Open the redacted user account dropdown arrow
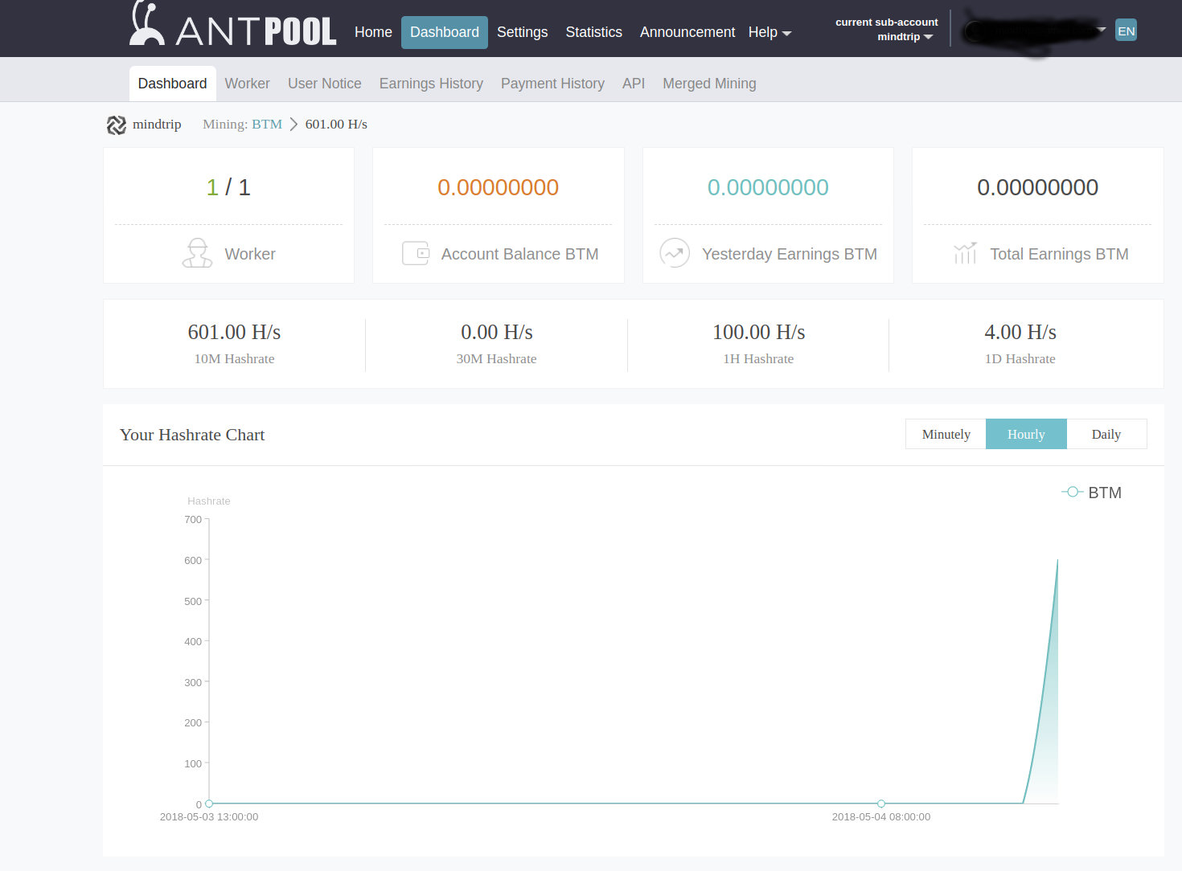The height and width of the screenshot is (871, 1182). 1102,30
